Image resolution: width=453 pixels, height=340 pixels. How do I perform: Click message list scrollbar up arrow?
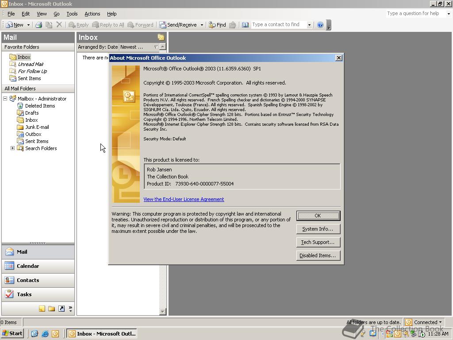click(x=163, y=47)
